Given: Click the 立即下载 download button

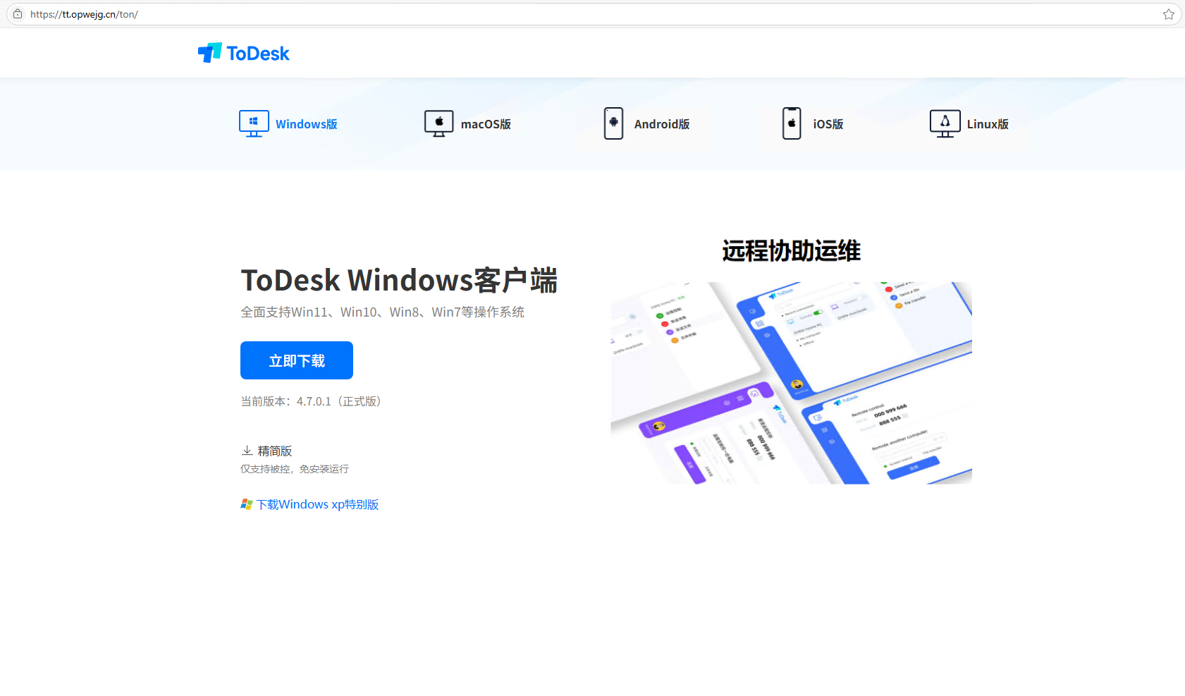Looking at the screenshot, I should [297, 360].
